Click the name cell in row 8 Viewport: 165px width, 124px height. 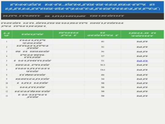[32, 75]
